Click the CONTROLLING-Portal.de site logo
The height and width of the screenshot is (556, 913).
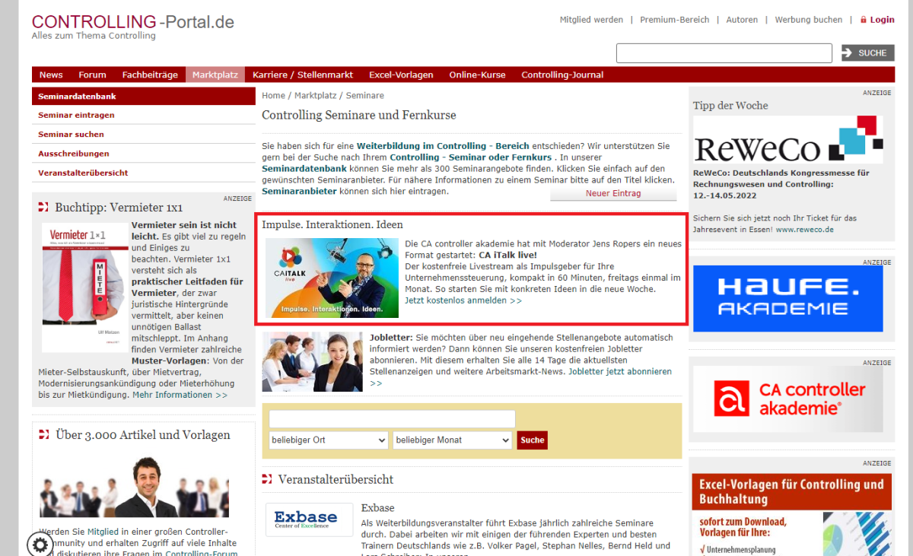(x=133, y=22)
